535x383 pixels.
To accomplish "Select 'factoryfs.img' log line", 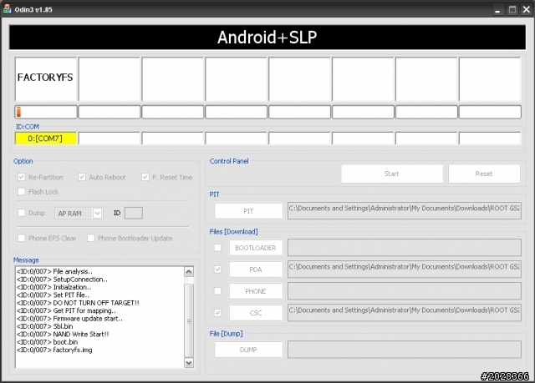I will tap(54, 350).
